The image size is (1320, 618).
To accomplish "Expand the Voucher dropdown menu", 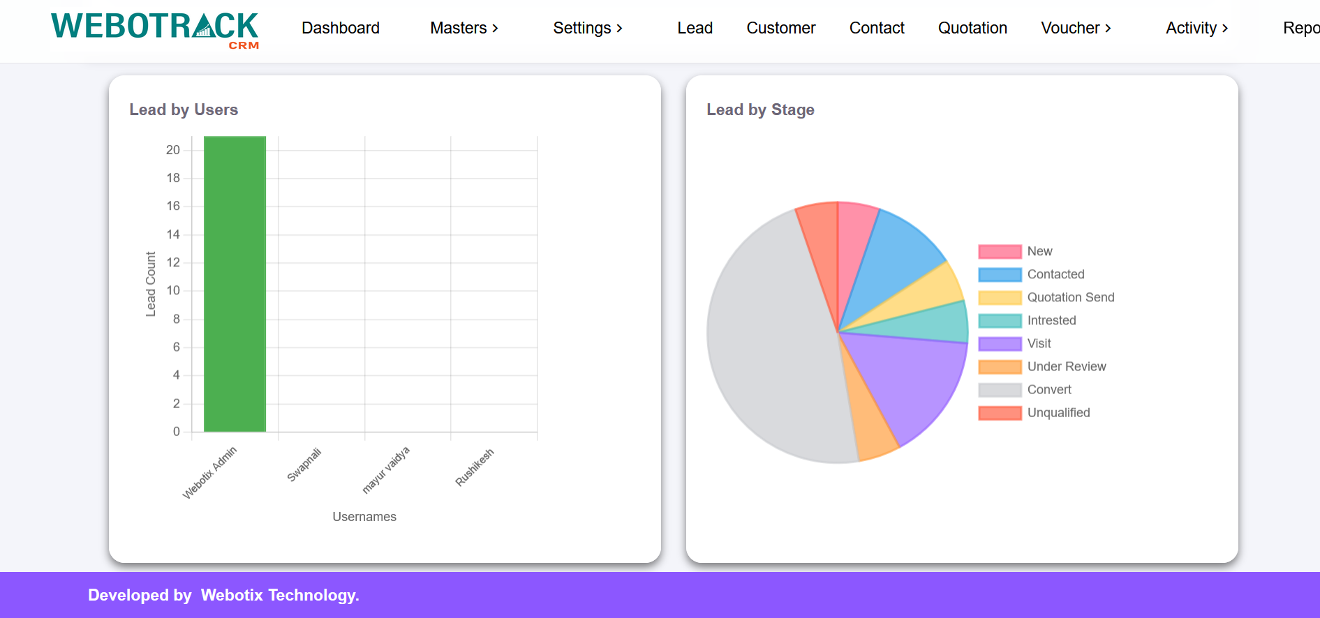I will [x=1075, y=28].
